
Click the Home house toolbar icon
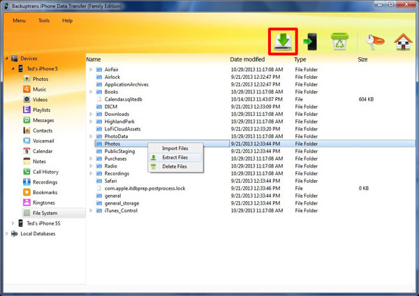(403, 42)
